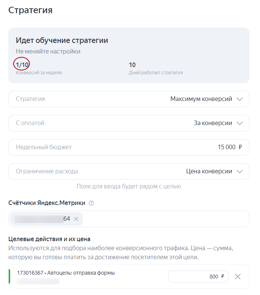Screen dimensions: 260x295
Task: Click the Идет обучение стратегии heading
Action: click(62, 40)
